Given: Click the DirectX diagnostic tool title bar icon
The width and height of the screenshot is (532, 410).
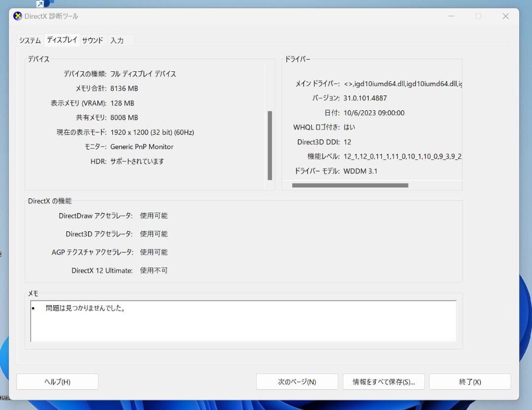Looking at the screenshot, I should click(17, 16).
